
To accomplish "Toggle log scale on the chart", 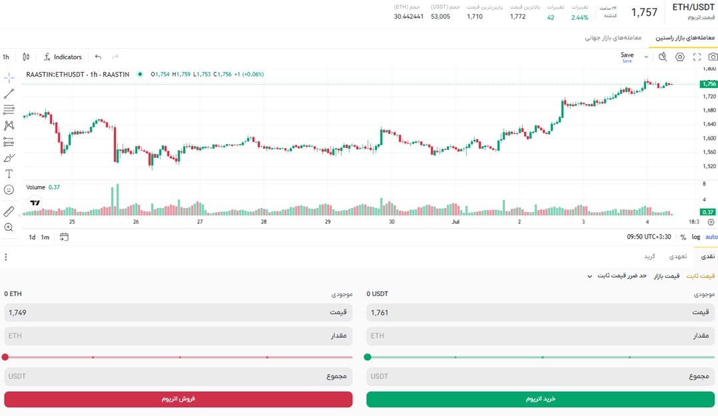I will coord(696,237).
